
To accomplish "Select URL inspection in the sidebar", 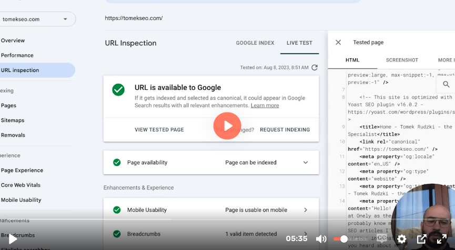I will (36, 70).
